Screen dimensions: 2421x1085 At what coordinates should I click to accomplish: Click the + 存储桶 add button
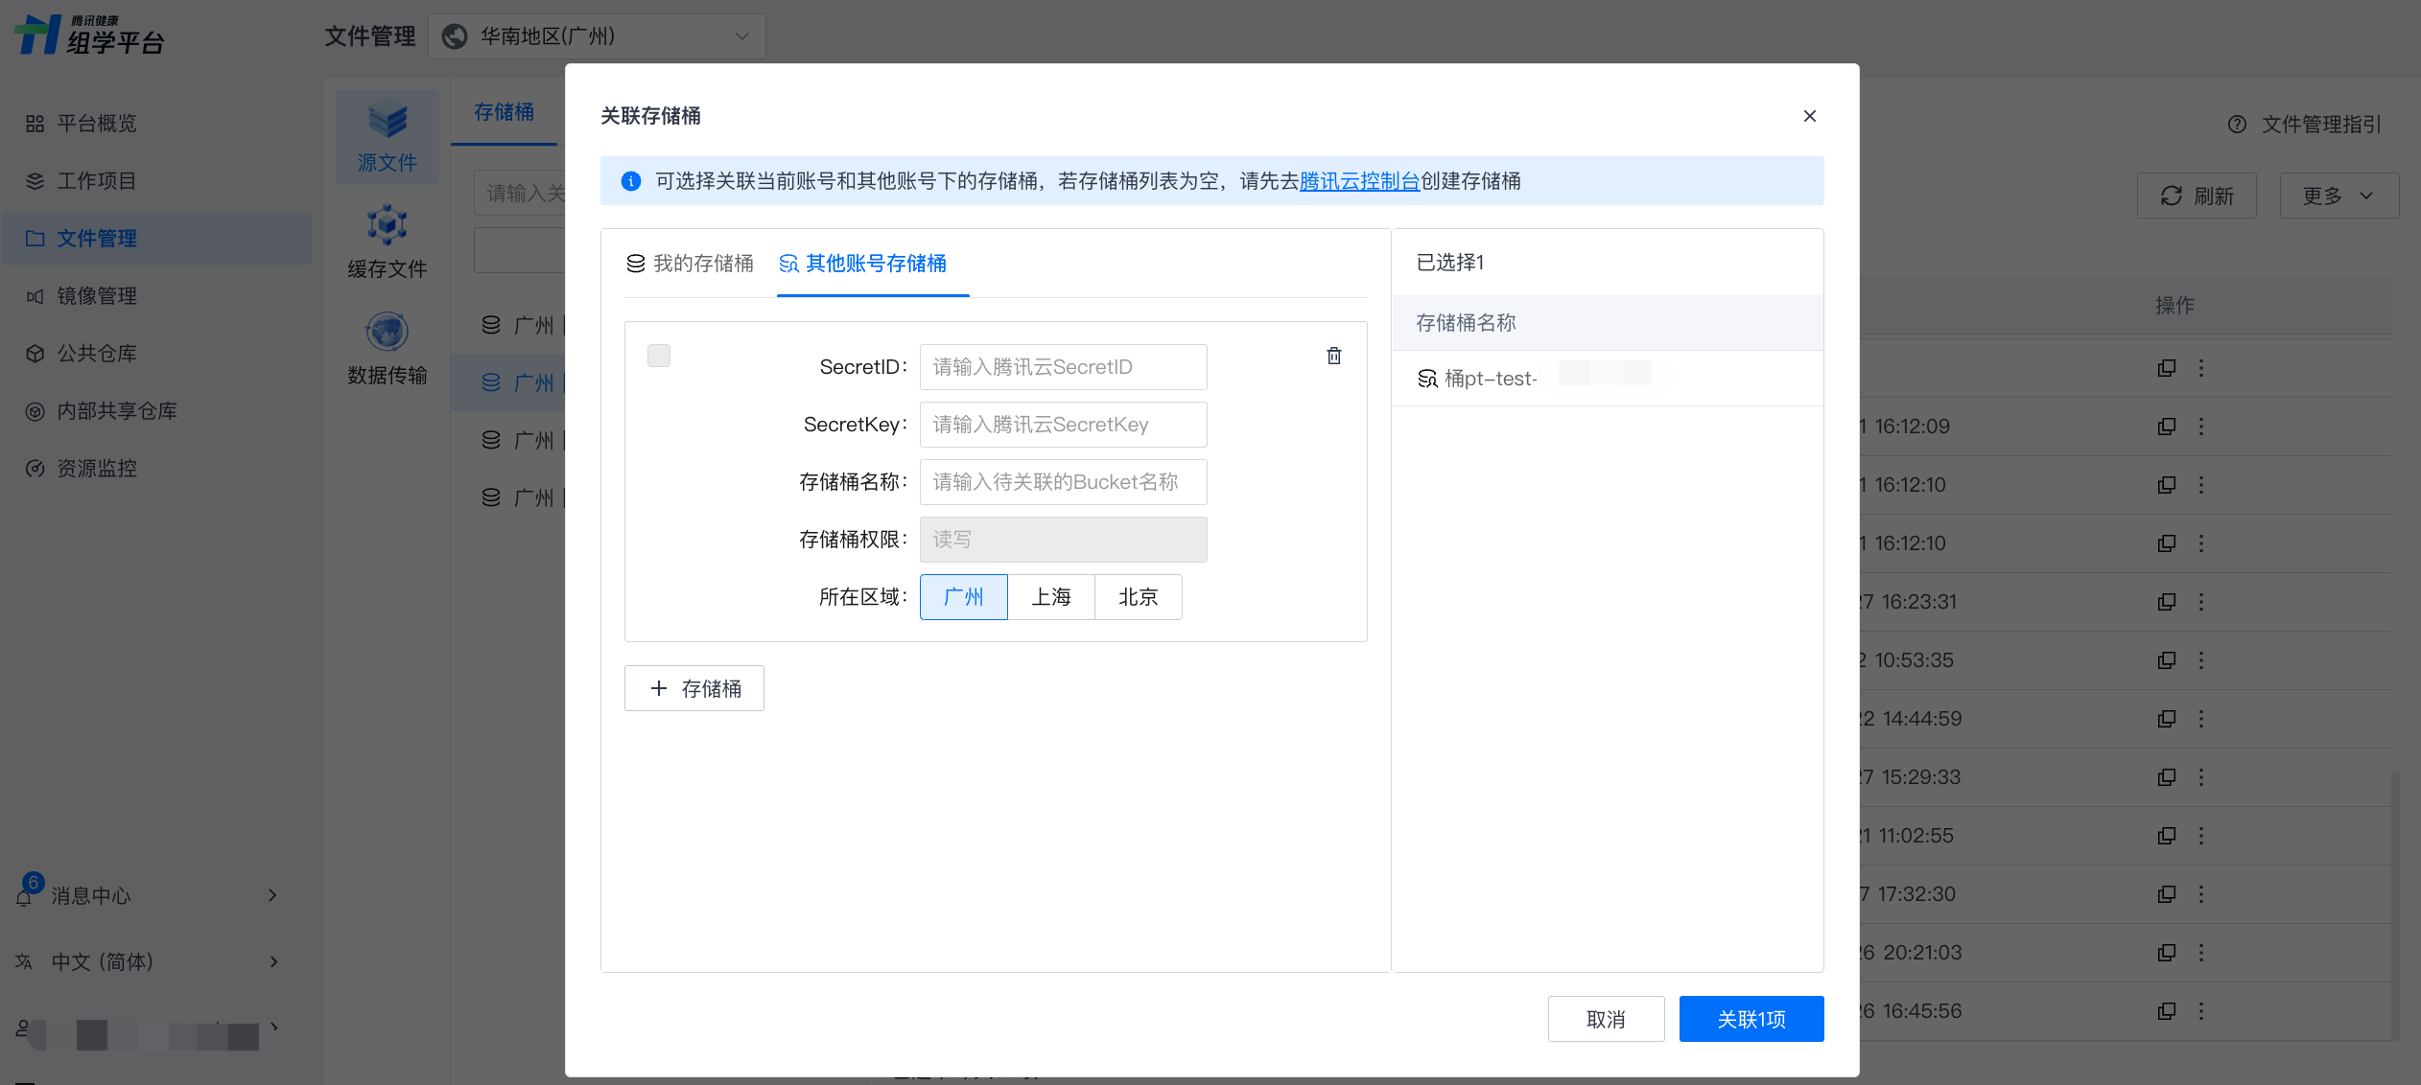pos(694,688)
